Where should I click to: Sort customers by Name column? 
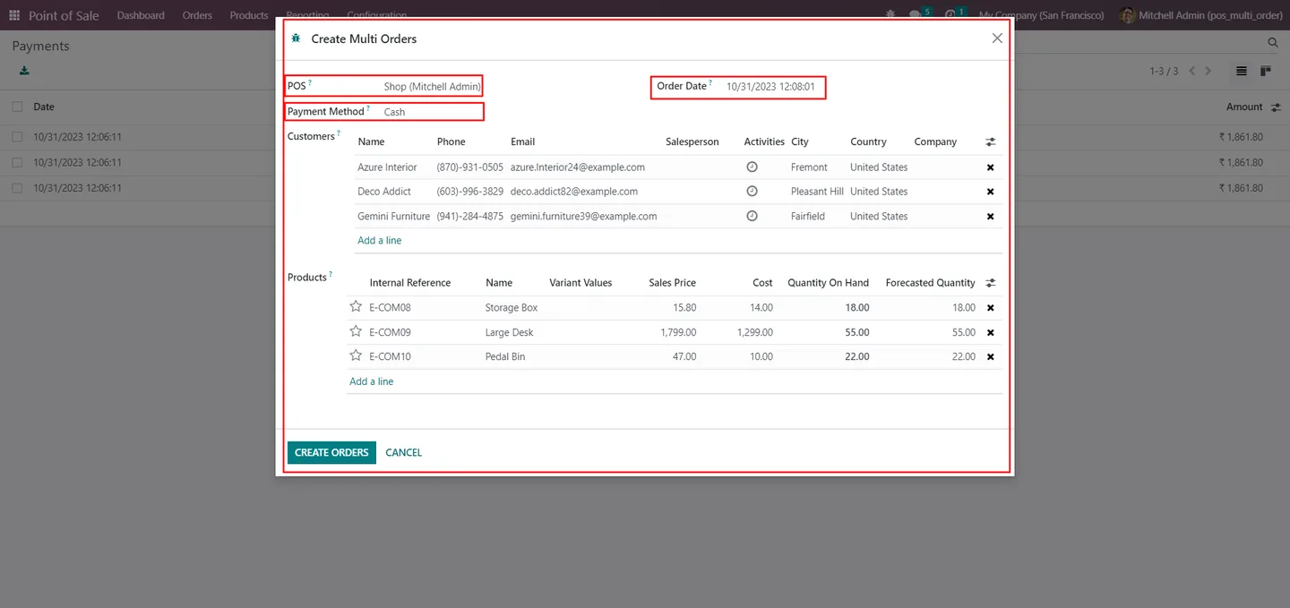(371, 141)
